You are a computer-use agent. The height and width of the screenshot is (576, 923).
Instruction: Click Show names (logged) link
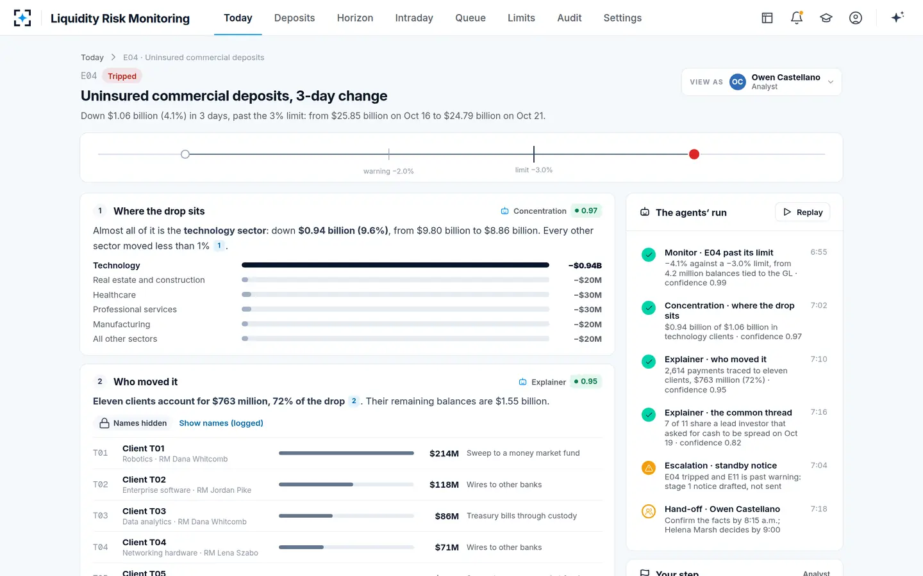click(221, 423)
